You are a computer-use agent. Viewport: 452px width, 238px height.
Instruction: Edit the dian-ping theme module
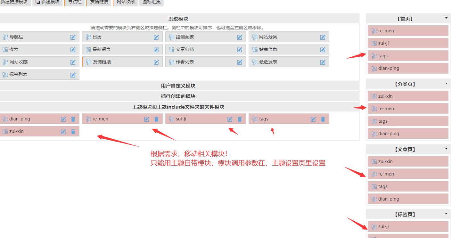63,119
